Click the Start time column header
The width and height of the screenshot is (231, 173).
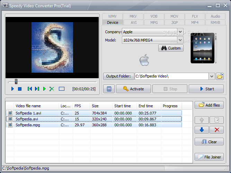[x=124, y=106]
